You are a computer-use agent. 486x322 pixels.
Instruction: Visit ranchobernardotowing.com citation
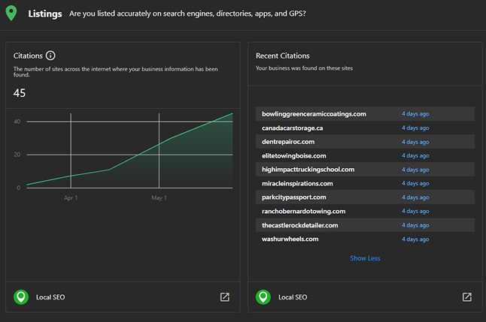coord(303,211)
